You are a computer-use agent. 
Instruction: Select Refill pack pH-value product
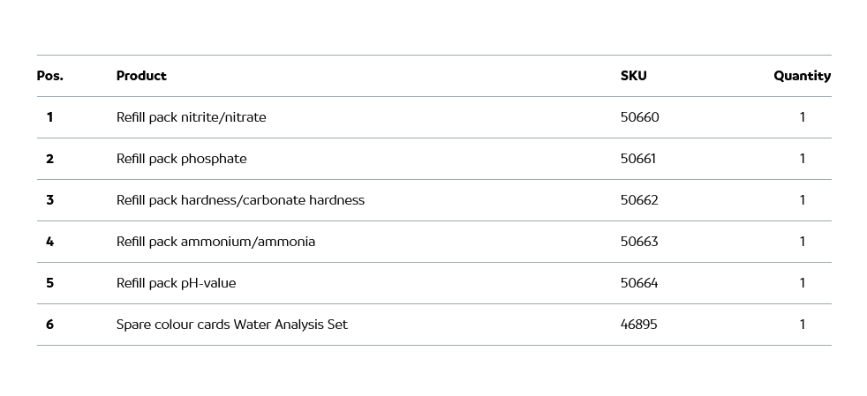coord(176,283)
